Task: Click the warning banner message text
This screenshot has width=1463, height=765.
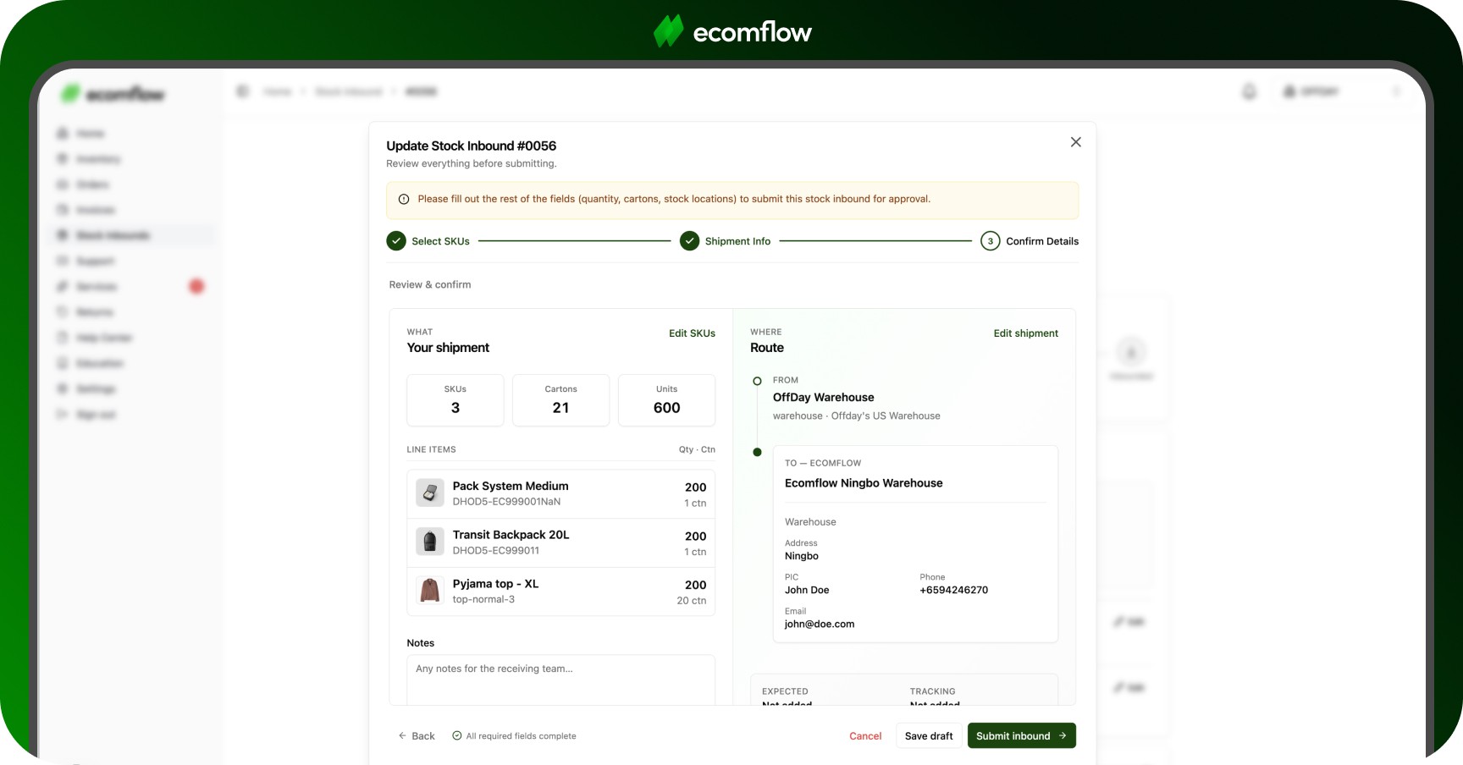Action: point(674,200)
